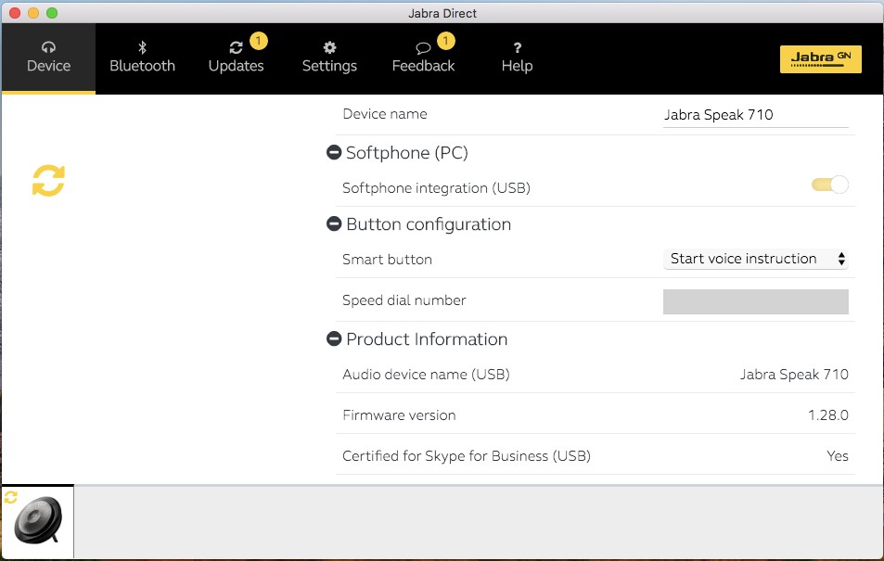Collapse the Softphone (PC) section
The image size is (884, 561).
click(334, 152)
